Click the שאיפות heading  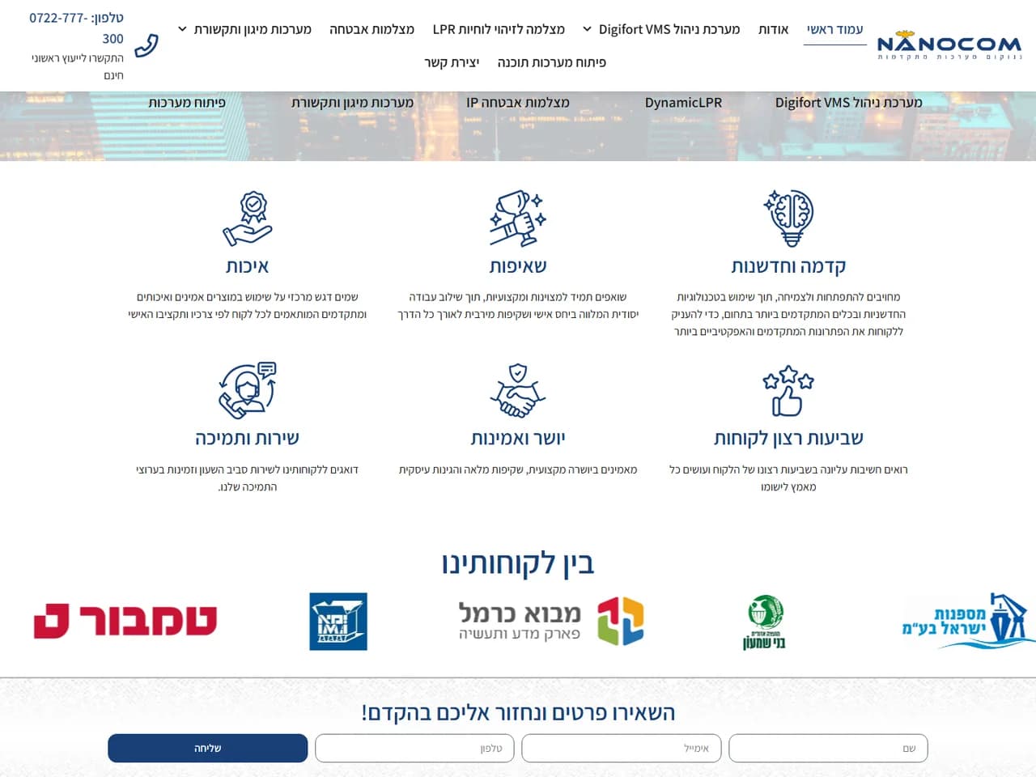pos(518,266)
